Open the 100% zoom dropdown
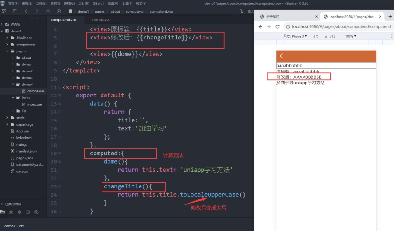Screen dimensions: 394x231 pyautogui.click(x=350, y=36)
